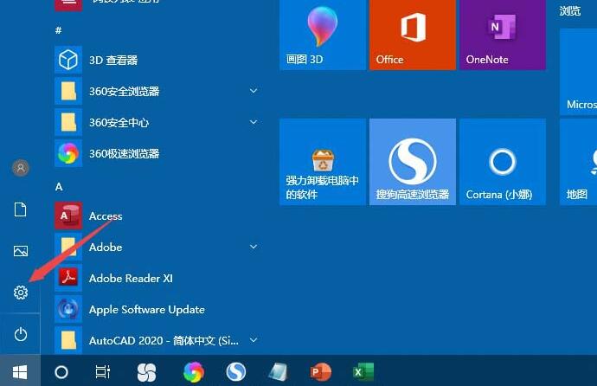Image resolution: width=597 pixels, height=386 pixels.
Task: Open the Adobe folder icon
Action: point(68,247)
